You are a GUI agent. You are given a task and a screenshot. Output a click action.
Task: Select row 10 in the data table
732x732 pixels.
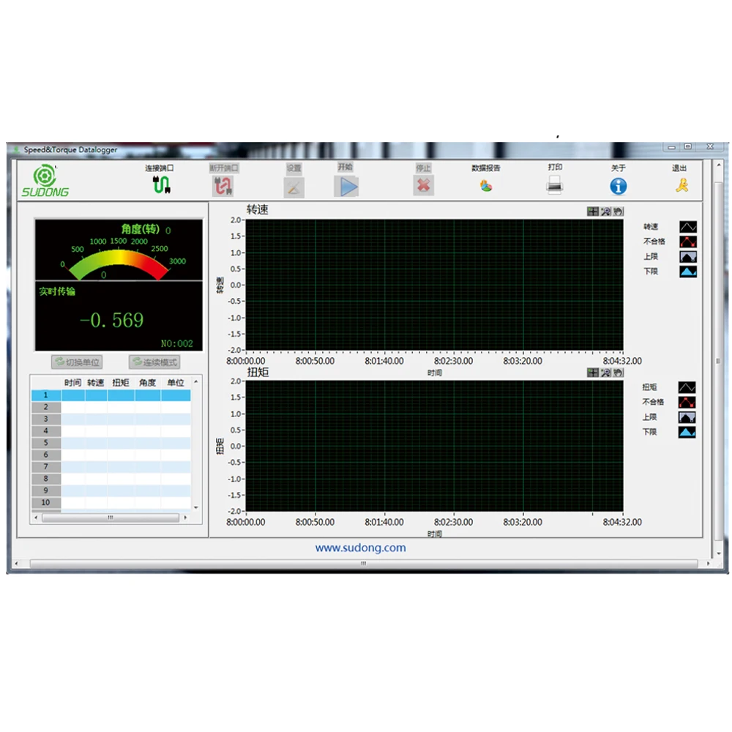[x=111, y=503]
